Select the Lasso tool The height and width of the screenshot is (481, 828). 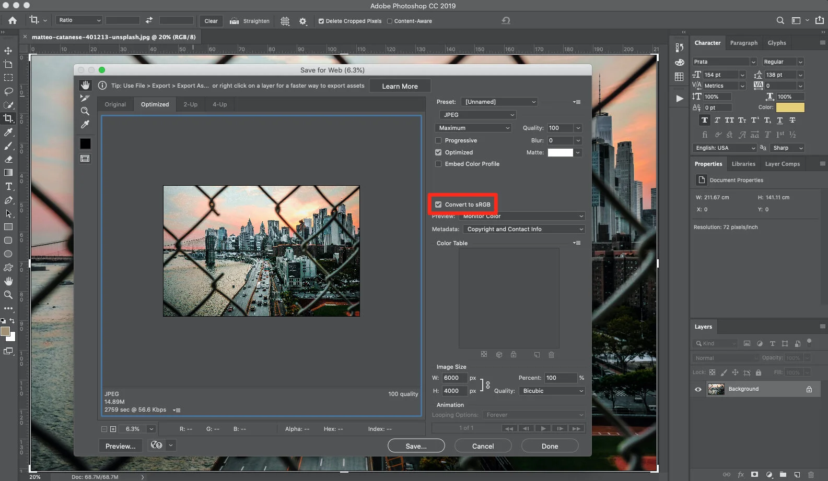(8, 91)
